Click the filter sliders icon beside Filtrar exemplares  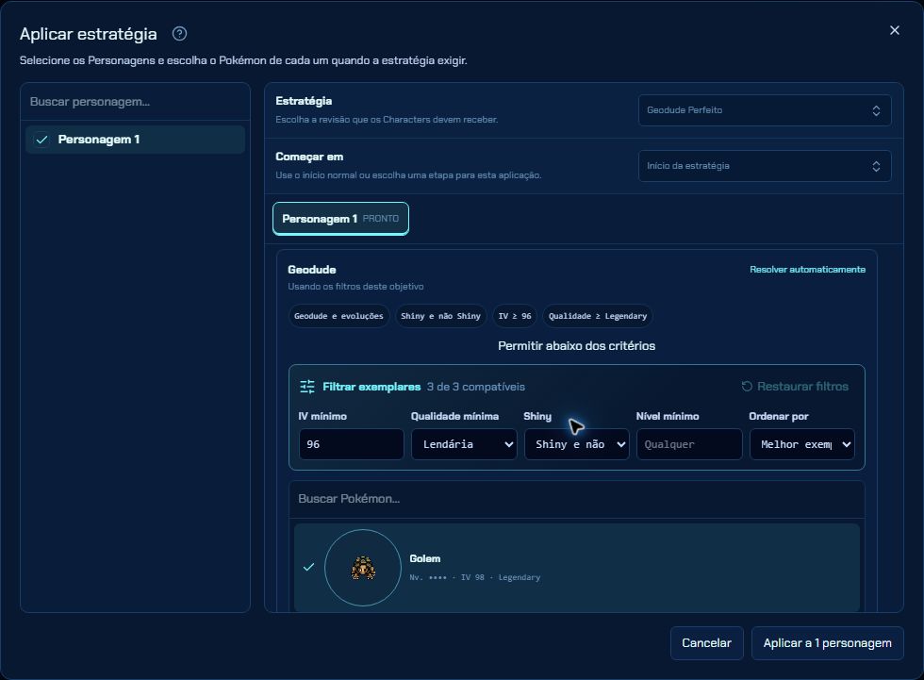click(307, 387)
